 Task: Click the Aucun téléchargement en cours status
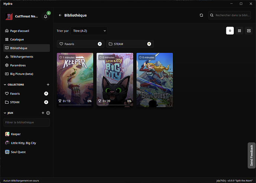tap(21, 180)
